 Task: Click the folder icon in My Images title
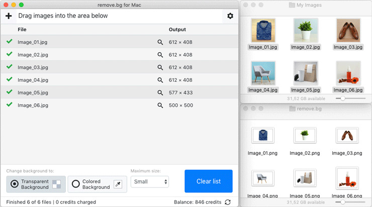tap(292, 5)
